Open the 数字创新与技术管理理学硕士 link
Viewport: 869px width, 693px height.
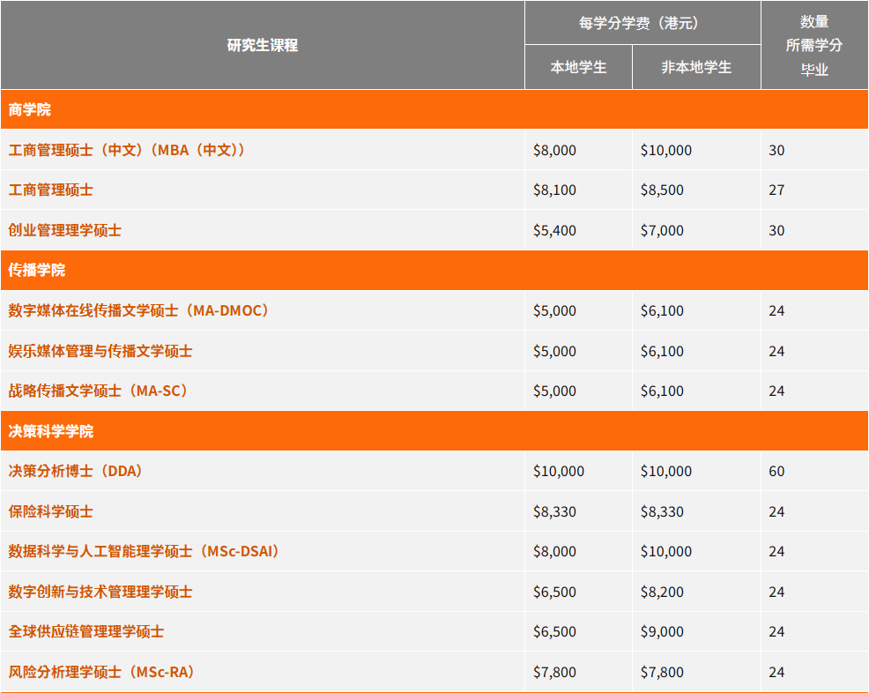point(100,592)
